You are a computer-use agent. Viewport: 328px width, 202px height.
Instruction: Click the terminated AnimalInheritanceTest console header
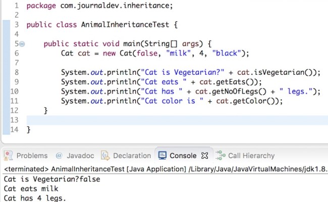tap(165, 169)
